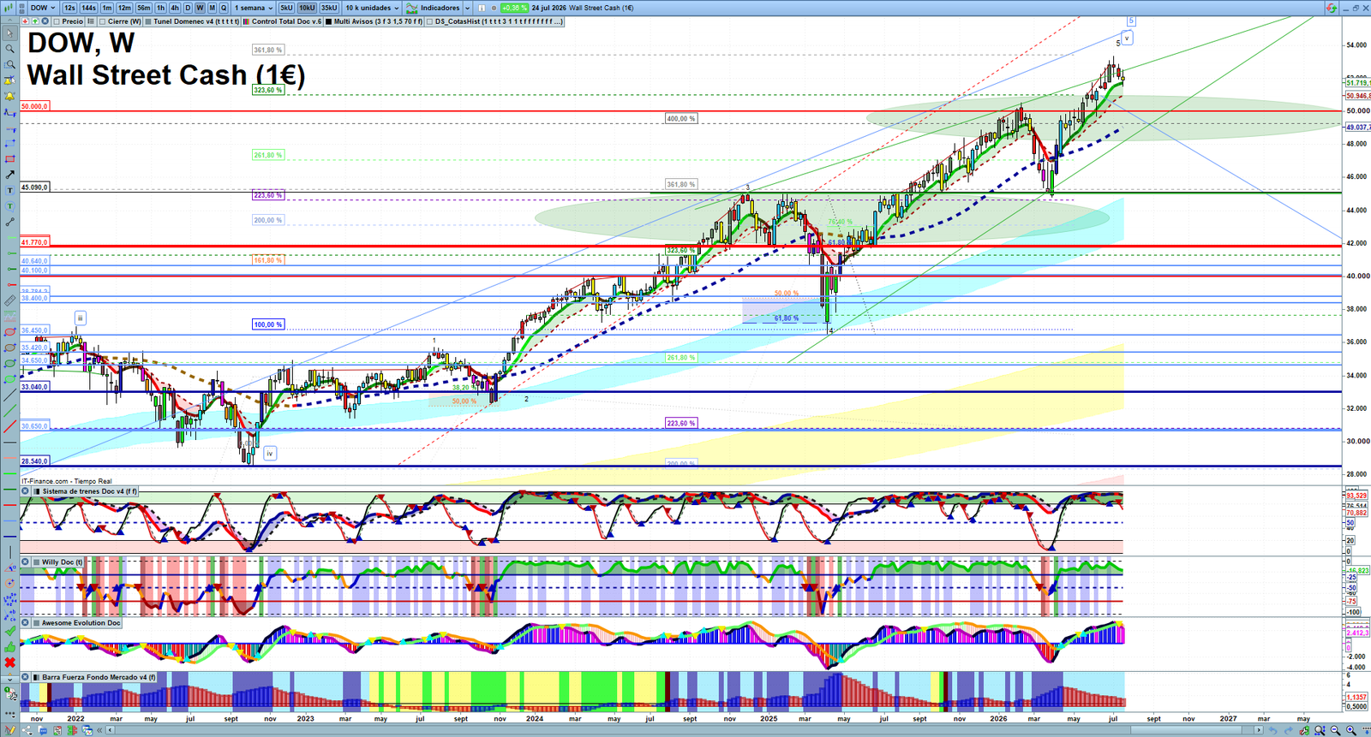
Task: Click the share icon in bottom bar
Action: [27, 730]
